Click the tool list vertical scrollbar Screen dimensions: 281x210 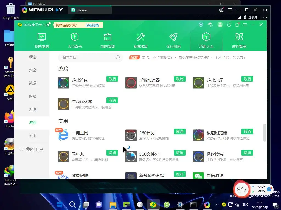click(265, 133)
